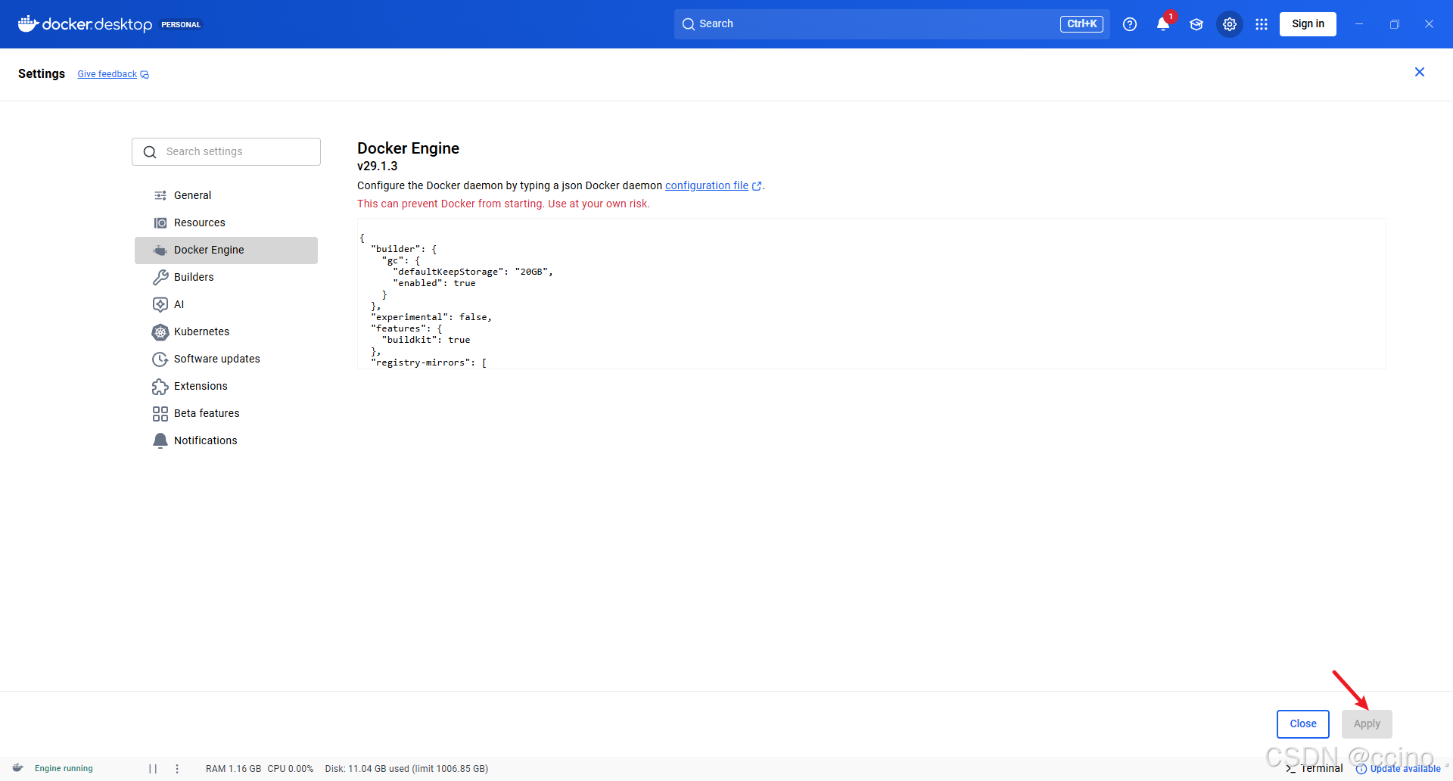
Task: Open the configuration file link
Action: [x=707, y=185]
